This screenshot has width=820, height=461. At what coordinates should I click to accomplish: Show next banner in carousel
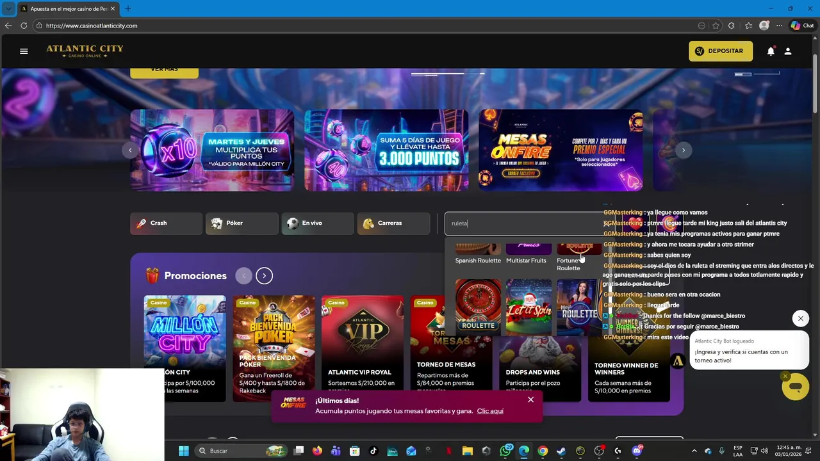pos(684,150)
